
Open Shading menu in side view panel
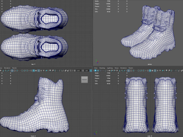coord(102,68)
